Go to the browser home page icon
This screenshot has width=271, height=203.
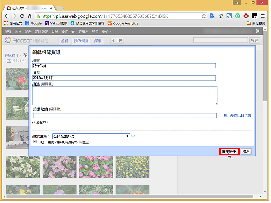(30, 16)
